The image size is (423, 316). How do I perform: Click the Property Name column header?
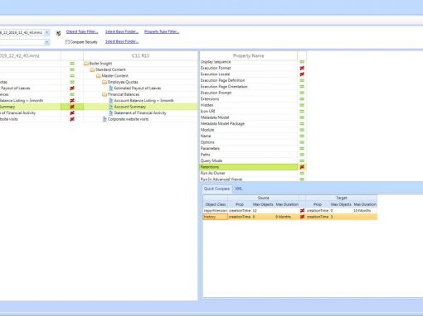[248, 55]
